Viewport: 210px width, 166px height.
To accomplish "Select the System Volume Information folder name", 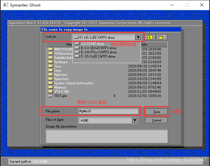I will click(74, 83).
